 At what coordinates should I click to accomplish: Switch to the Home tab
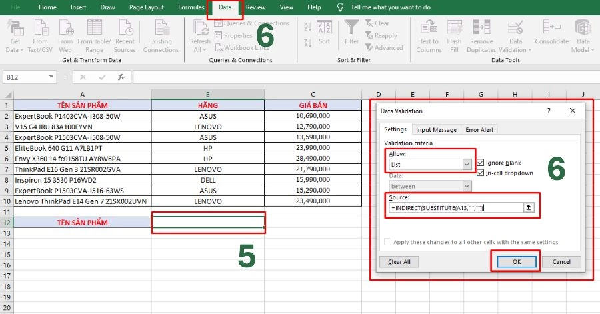tap(48, 7)
